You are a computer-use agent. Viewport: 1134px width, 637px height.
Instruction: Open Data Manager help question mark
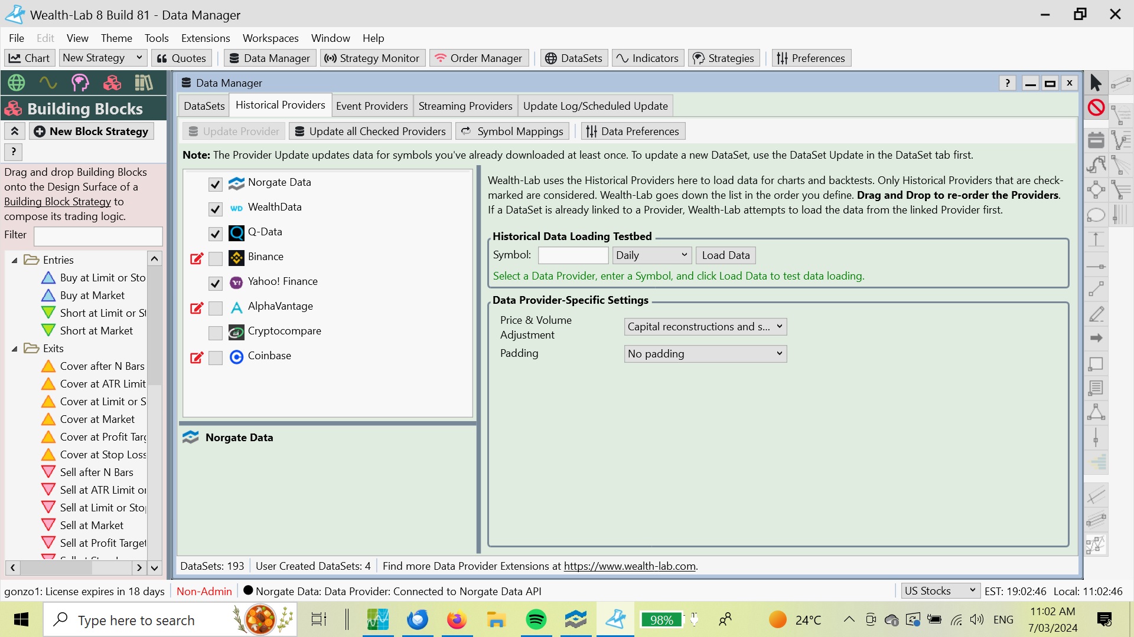pos(1008,83)
